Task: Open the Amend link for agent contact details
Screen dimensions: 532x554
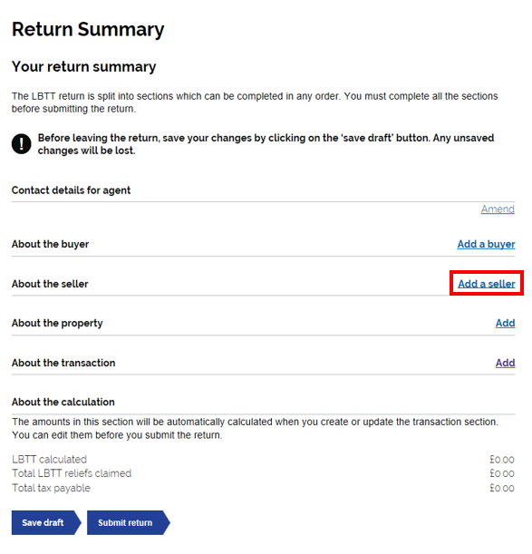Action: point(498,209)
